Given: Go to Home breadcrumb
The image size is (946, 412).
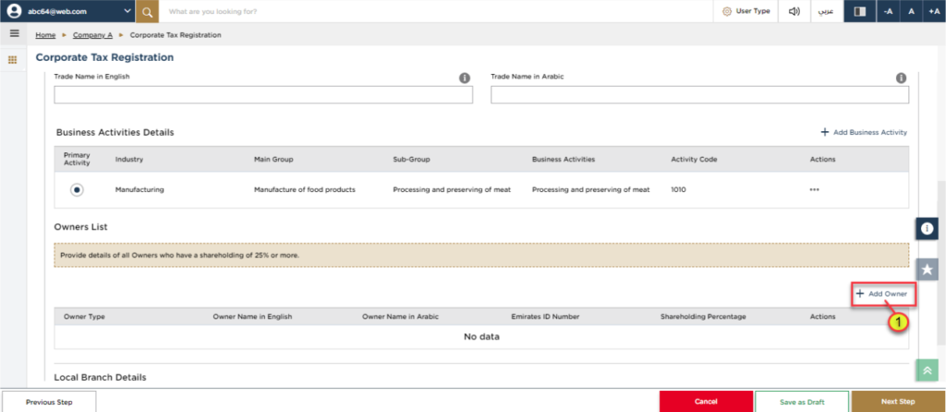Looking at the screenshot, I should 45,35.
